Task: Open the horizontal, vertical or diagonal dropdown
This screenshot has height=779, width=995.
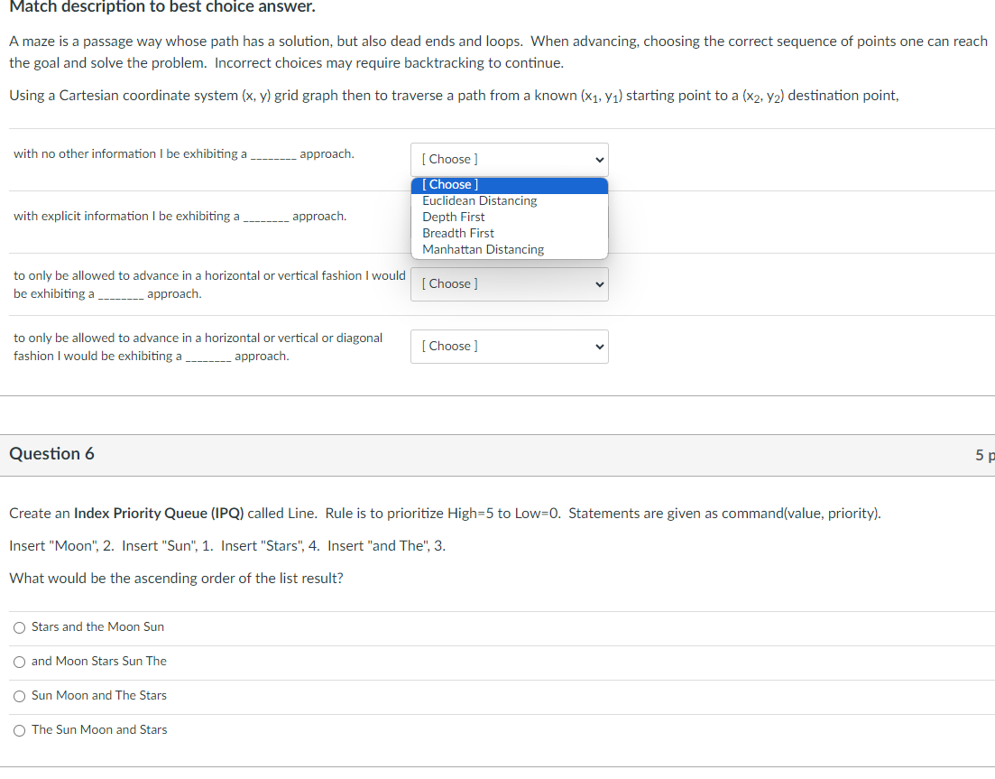Action: point(509,346)
